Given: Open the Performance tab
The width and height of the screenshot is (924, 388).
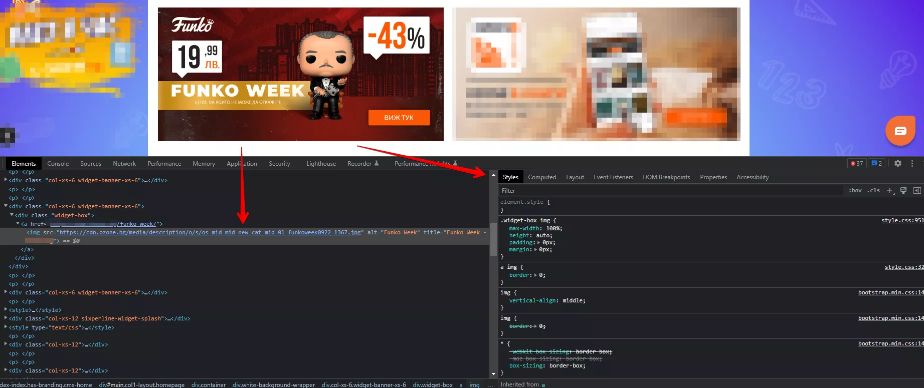Looking at the screenshot, I should (x=164, y=164).
